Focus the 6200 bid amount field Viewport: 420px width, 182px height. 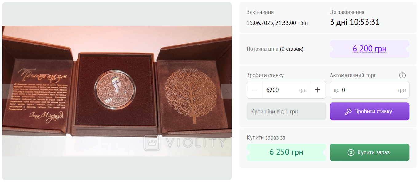pyautogui.click(x=286, y=90)
